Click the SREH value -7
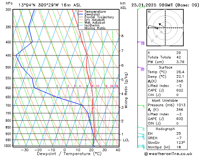The height and width of the screenshot is (156, 202). [x=179, y=138]
